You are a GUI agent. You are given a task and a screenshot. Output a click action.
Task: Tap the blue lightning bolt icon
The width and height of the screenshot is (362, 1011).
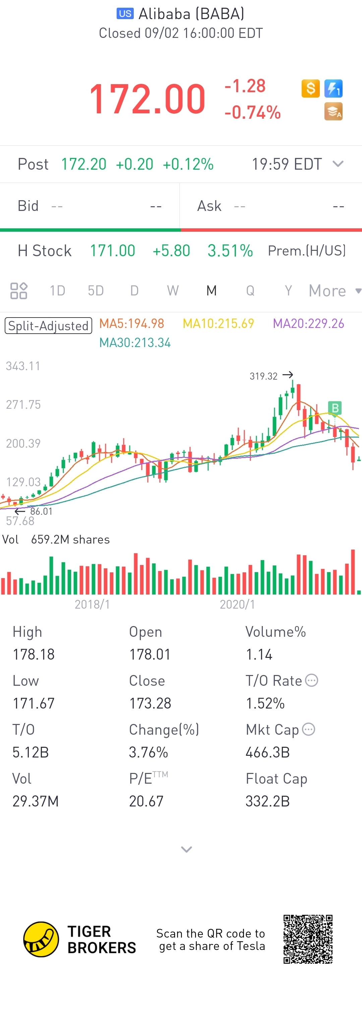(334, 88)
